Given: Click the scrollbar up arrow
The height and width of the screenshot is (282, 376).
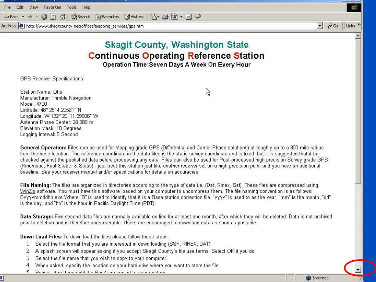Looking at the screenshot, I should [x=358, y=36].
